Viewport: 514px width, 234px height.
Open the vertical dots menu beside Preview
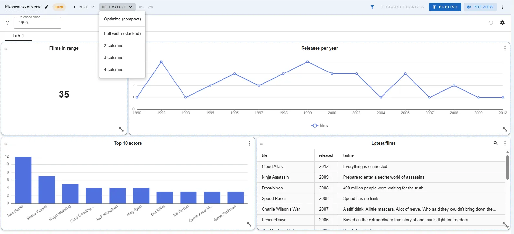pyautogui.click(x=502, y=7)
